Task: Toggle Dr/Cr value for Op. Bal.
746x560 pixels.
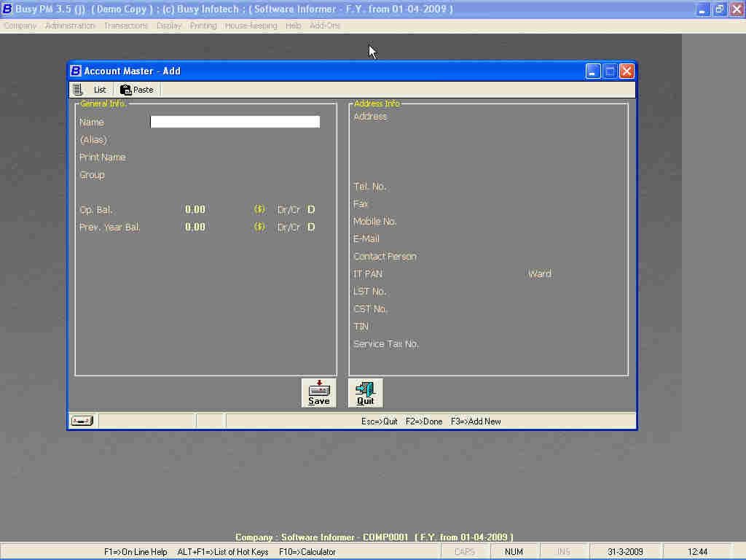Action: coord(311,210)
